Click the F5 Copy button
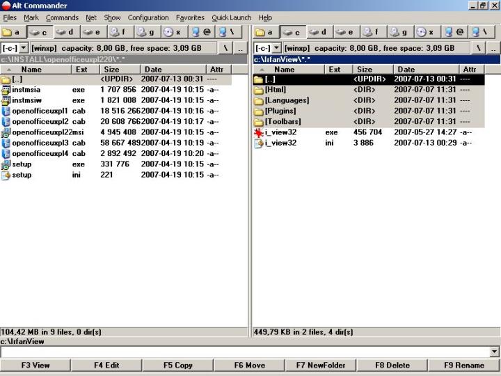Viewport: 501px width, 376px height. [x=178, y=365]
